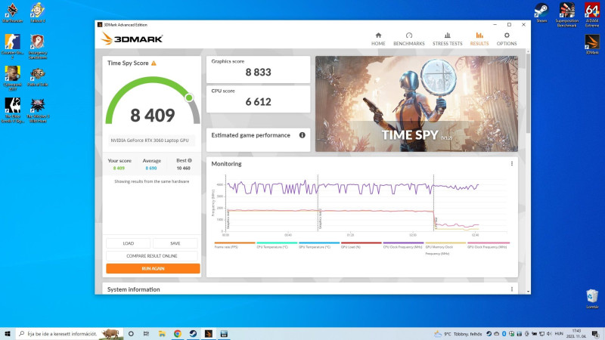Click the HUN language indicator
The height and width of the screenshot is (340, 605).
pyautogui.click(x=558, y=334)
